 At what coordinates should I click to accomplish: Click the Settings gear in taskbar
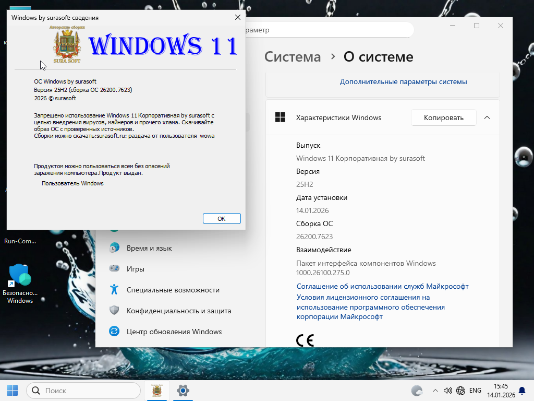pos(183,390)
